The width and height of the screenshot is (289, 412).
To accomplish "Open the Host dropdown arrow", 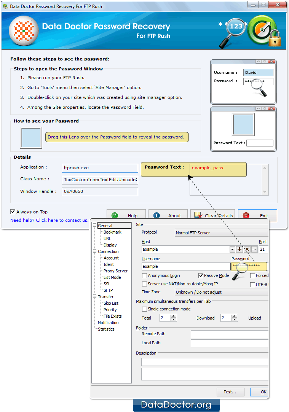I will pos(232,249).
